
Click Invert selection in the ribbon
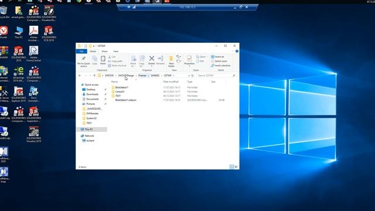click(221, 65)
